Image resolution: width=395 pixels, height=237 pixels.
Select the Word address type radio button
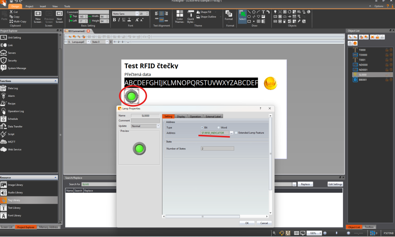point(219,127)
